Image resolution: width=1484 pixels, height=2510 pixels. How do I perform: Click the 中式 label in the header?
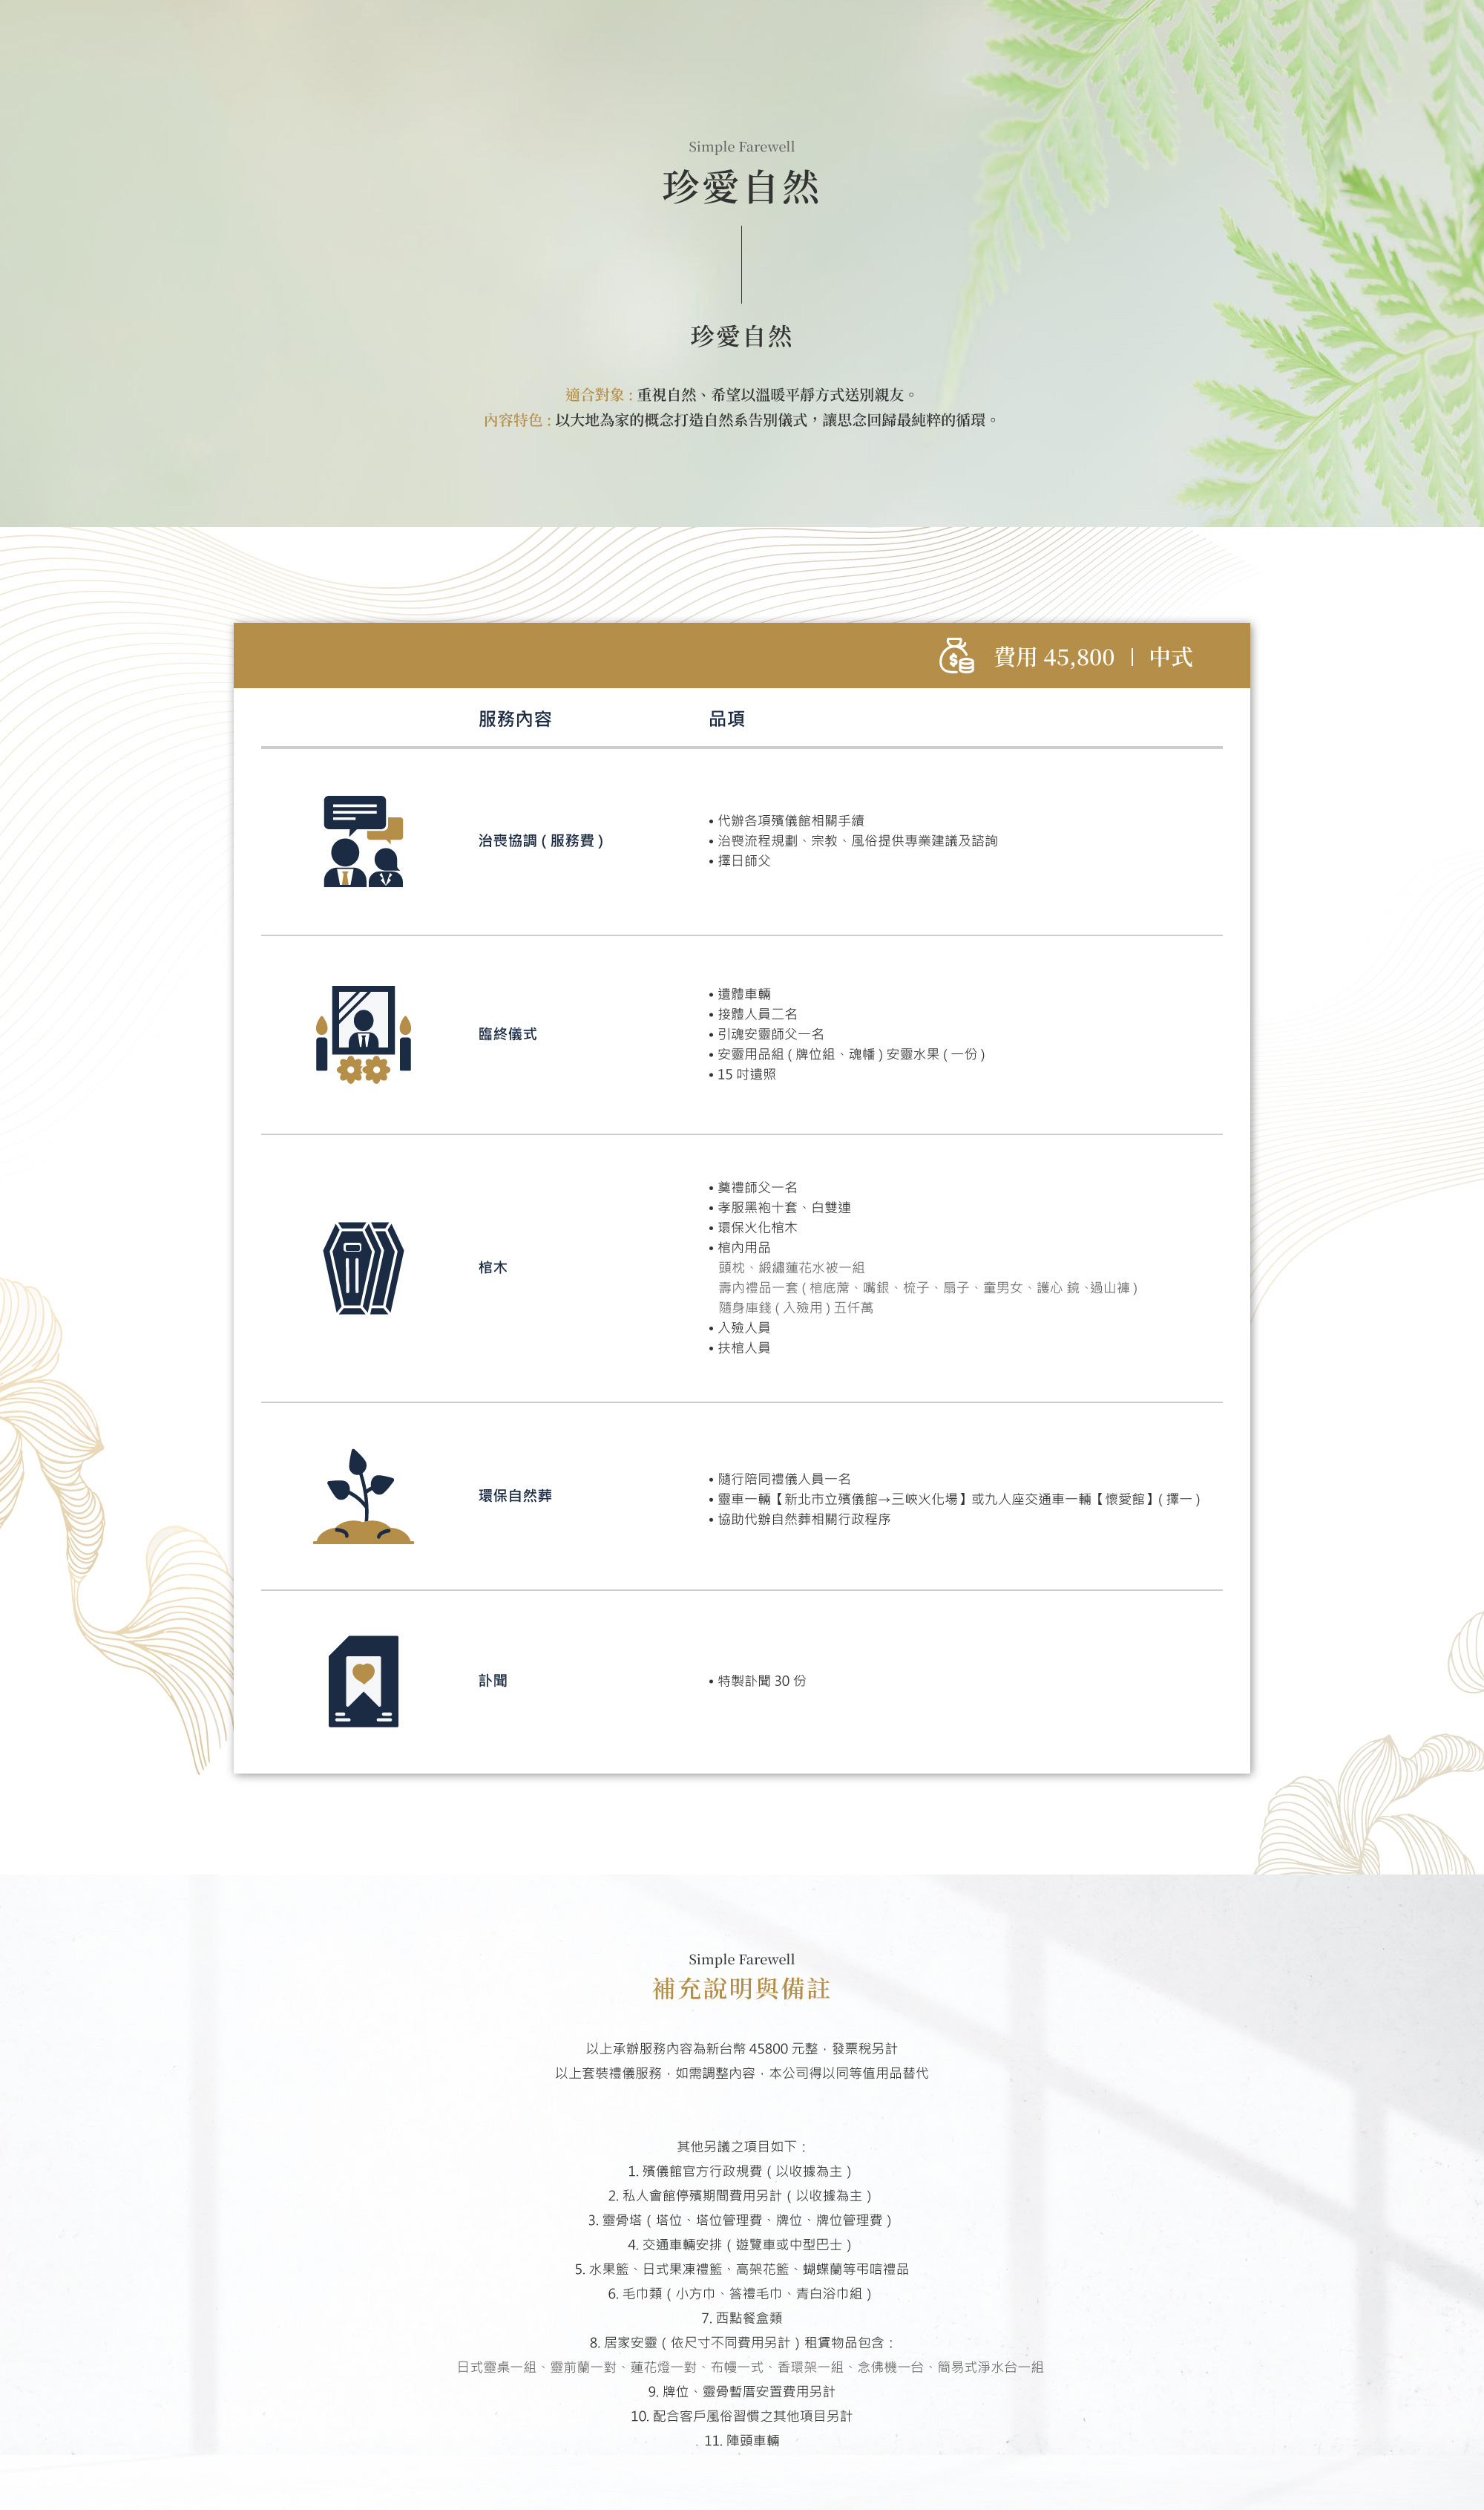tap(1170, 657)
